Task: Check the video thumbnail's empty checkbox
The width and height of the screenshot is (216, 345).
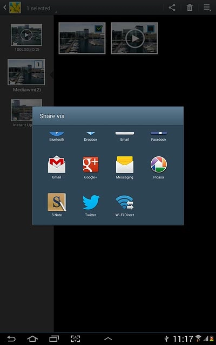Action: click(151, 29)
